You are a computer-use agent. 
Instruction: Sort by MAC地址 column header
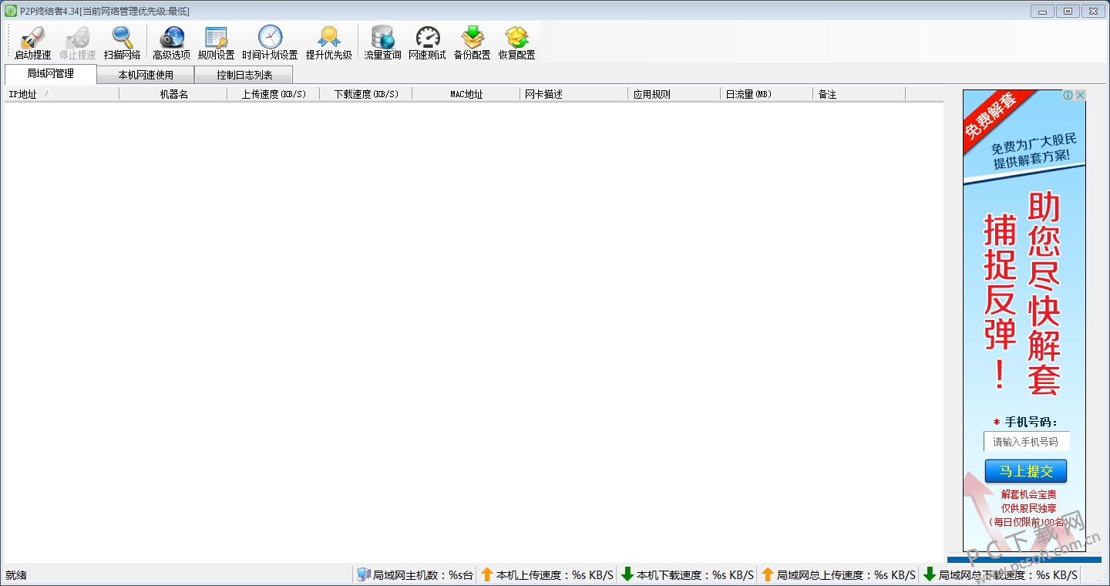466,94
